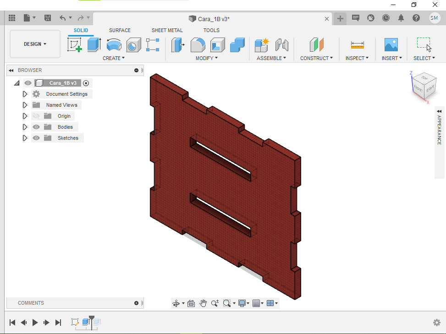Redo the last action

point(81,18)
